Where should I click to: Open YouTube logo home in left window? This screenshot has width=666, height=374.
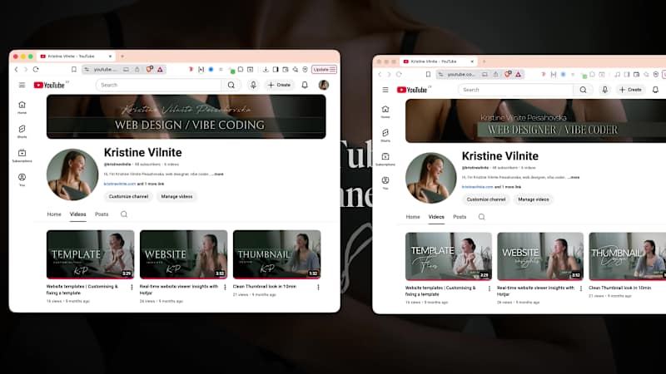coord(49,86)
